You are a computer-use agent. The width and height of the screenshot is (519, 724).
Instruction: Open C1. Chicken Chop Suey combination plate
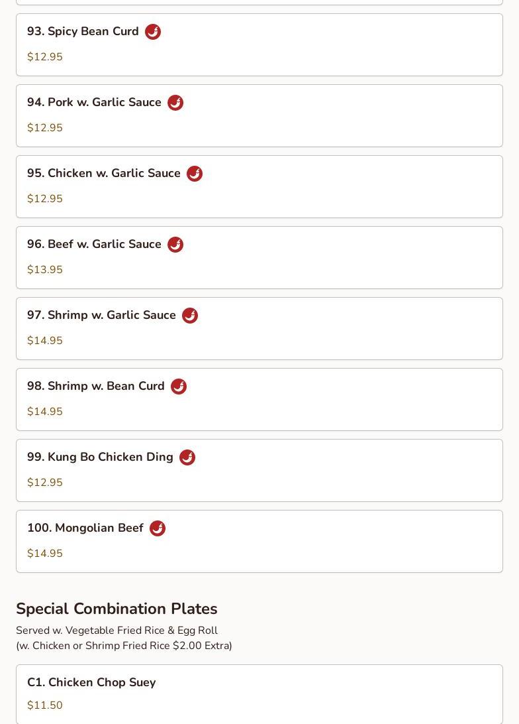[91, 682]
